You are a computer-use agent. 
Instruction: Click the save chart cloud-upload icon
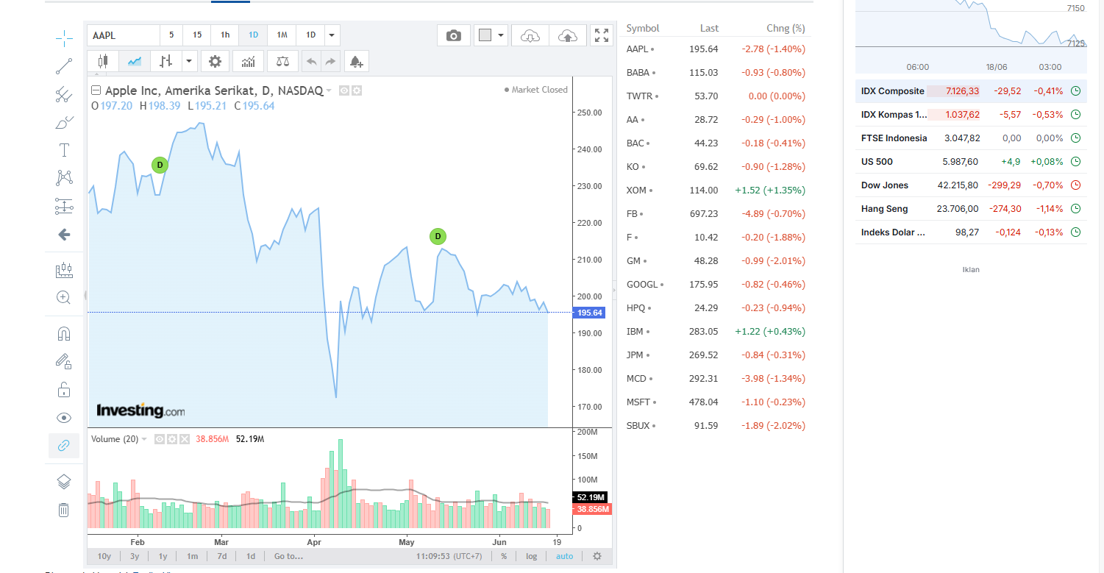568,35
